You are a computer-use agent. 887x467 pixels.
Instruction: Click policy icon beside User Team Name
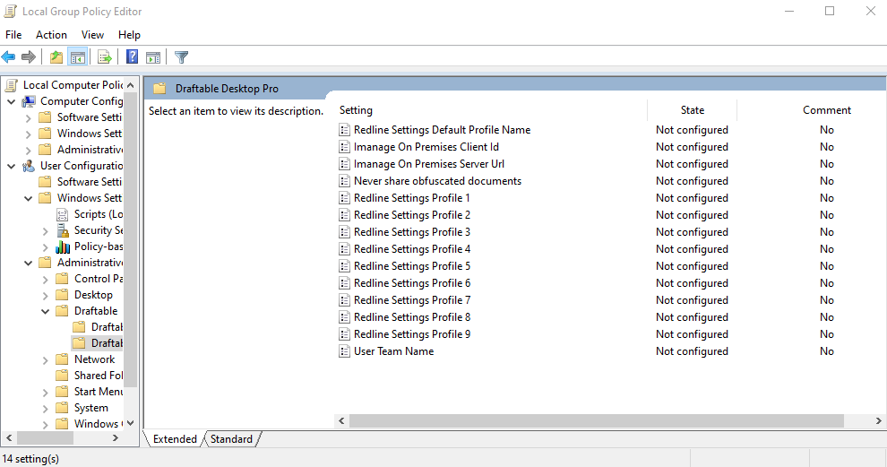344,351
